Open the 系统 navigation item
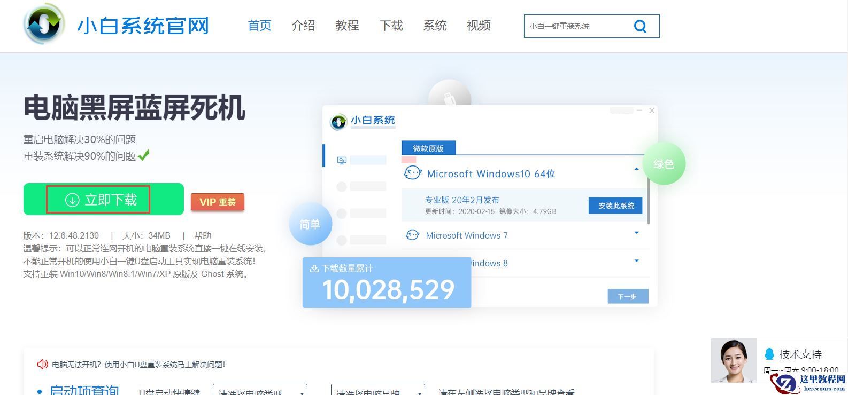848x395 pixels. pos(435,26)
